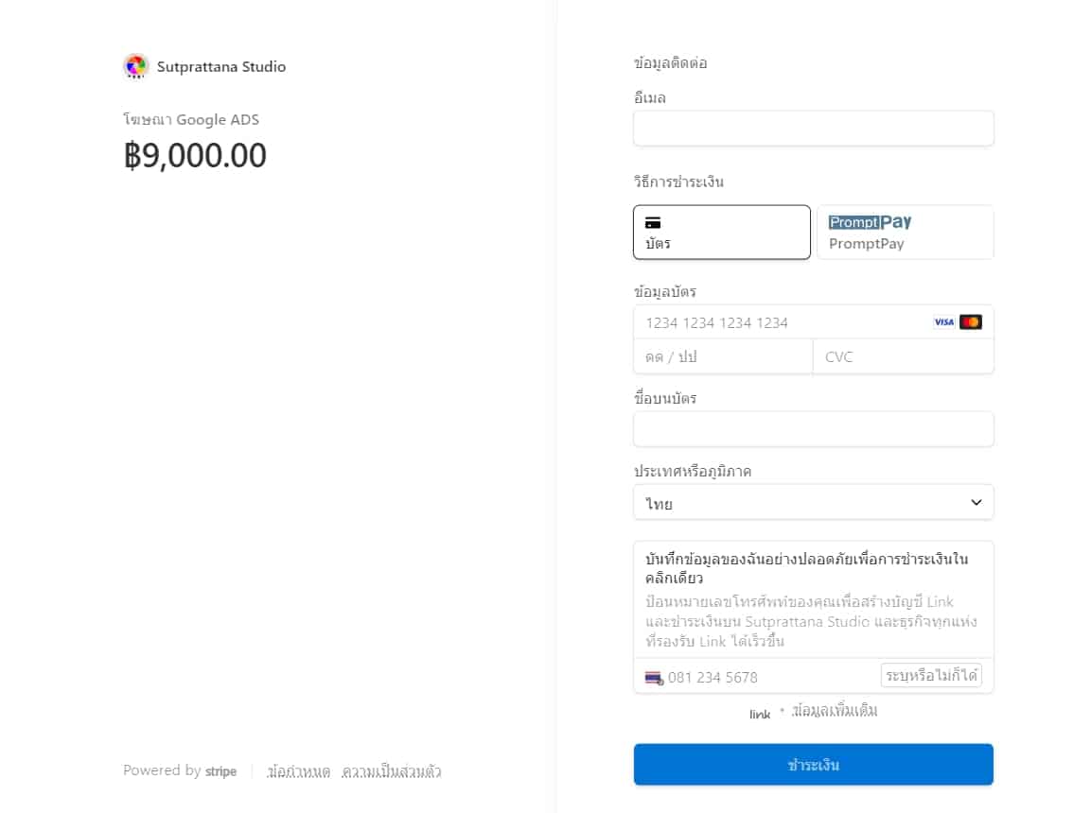Click the Visa card brand icon
Viewport: 1091px width, 813px height.
(x=943, y=321)
